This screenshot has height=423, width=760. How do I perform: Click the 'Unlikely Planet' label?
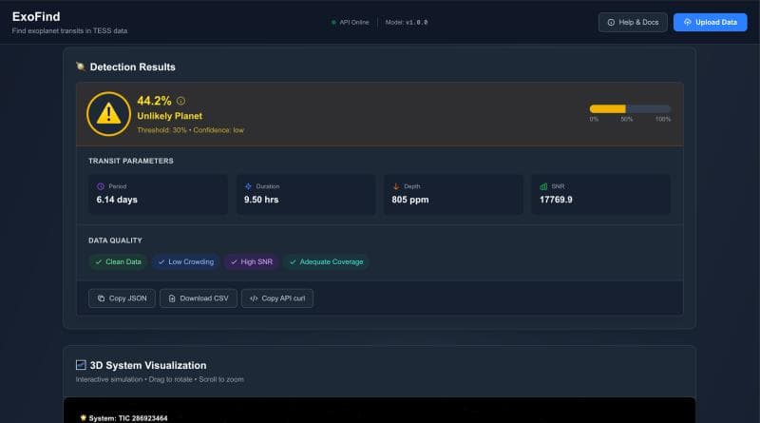(170, 116)
